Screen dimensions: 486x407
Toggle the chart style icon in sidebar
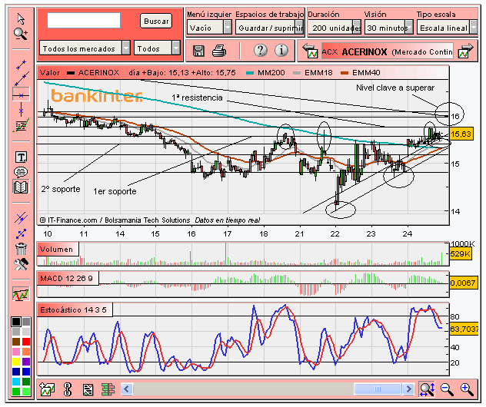click(21, 293)
